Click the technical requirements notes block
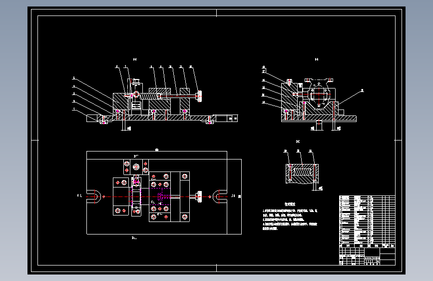433x281 pixels. [290, 216]
